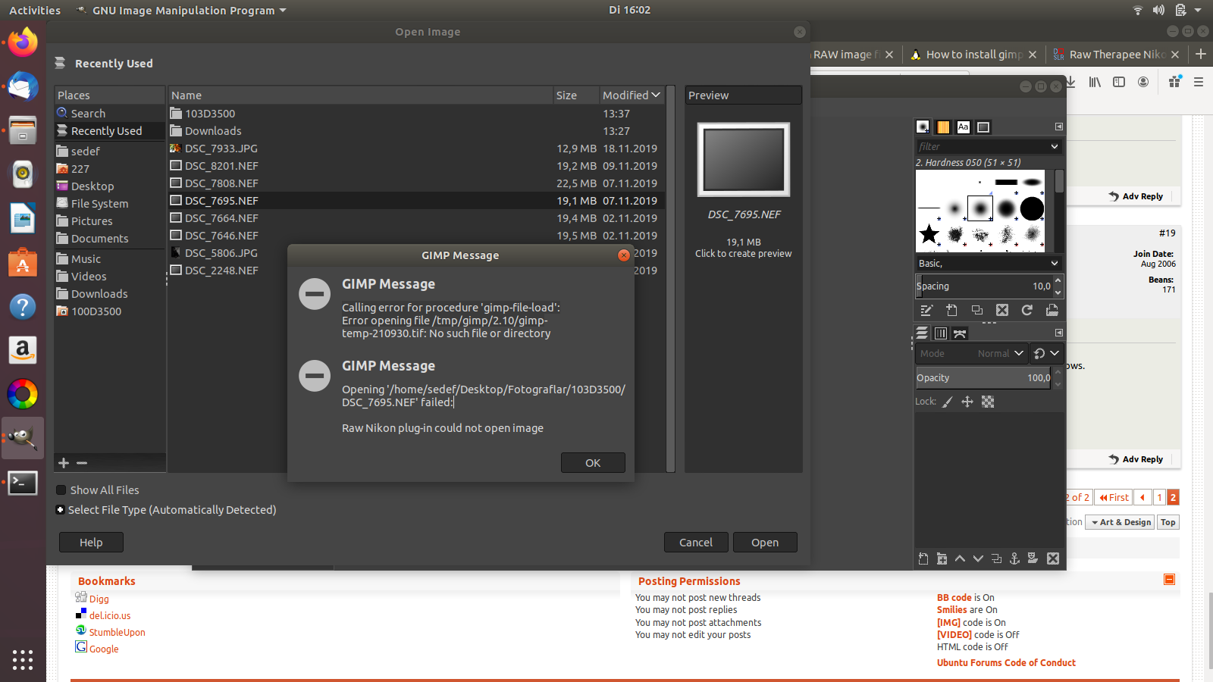This screenshot has height=682, width=1213.
Task: Click the New layer group icon
Action: pyautogui.click(x=942, y=559)
